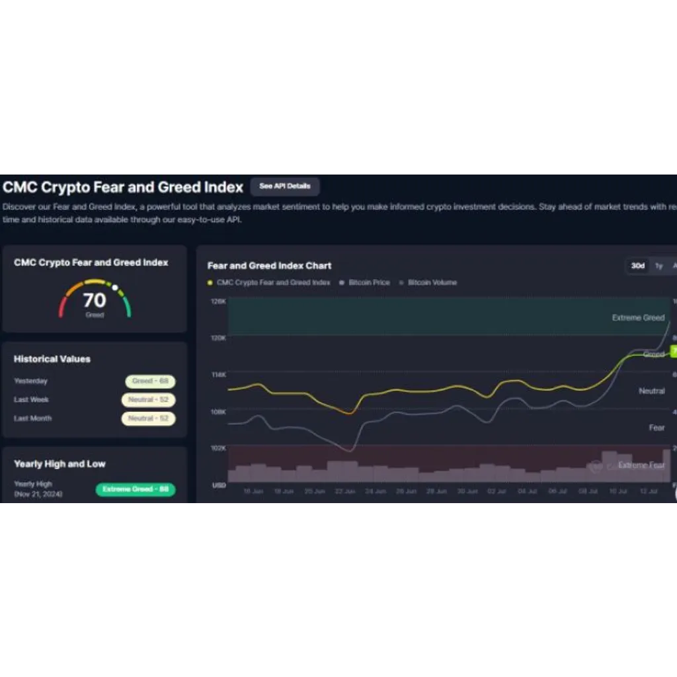Click the Yearly High and Low heading

(60, 464)
